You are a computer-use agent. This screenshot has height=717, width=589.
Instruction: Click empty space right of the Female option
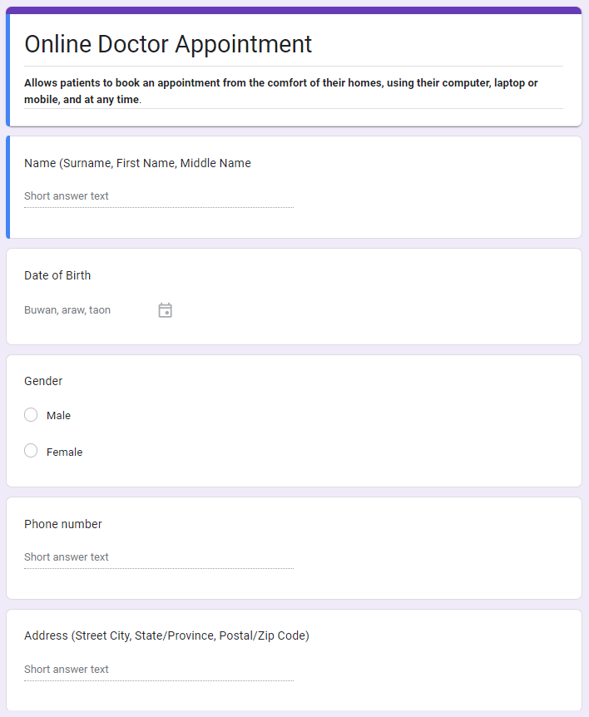click(x=333, y=452)
